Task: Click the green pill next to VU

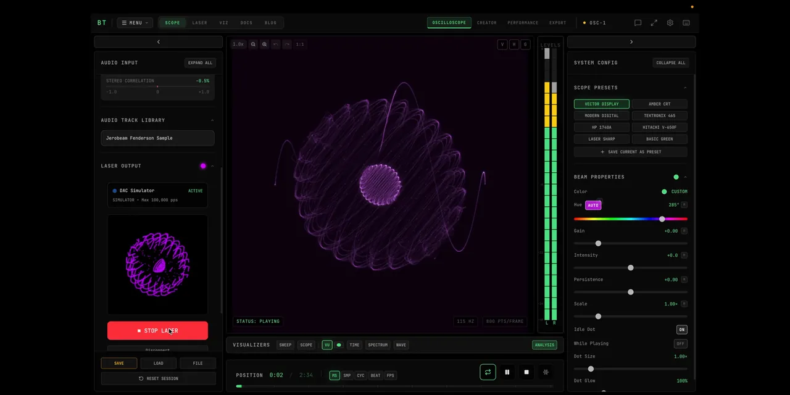Action: pos(339,345)
